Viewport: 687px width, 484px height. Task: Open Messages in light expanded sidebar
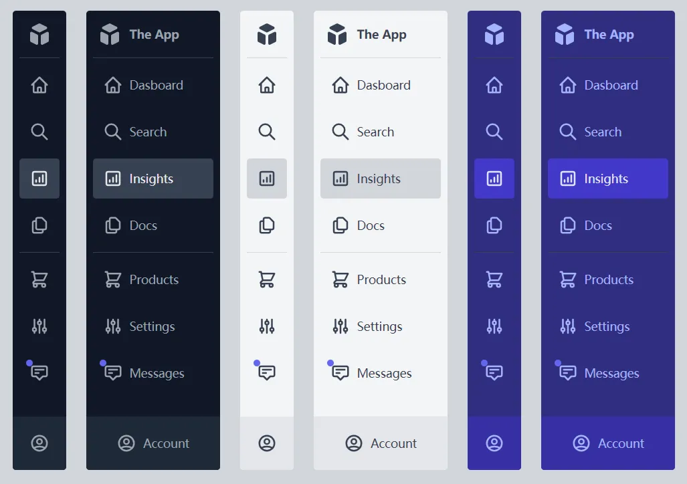click(381, 373)
